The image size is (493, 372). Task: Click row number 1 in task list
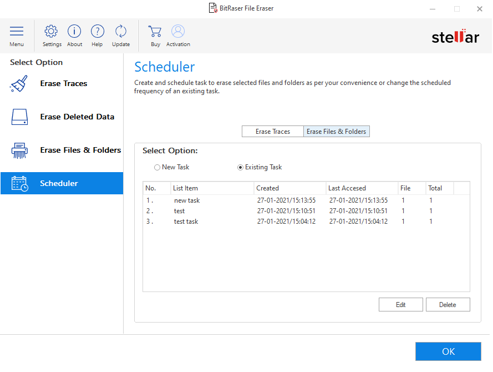click(150, 200)
